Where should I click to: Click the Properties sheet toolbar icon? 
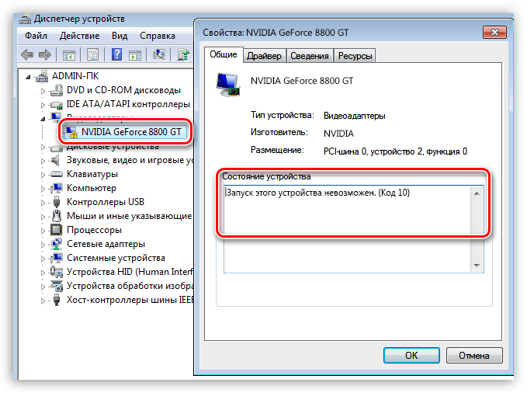[x=92, y=54]
